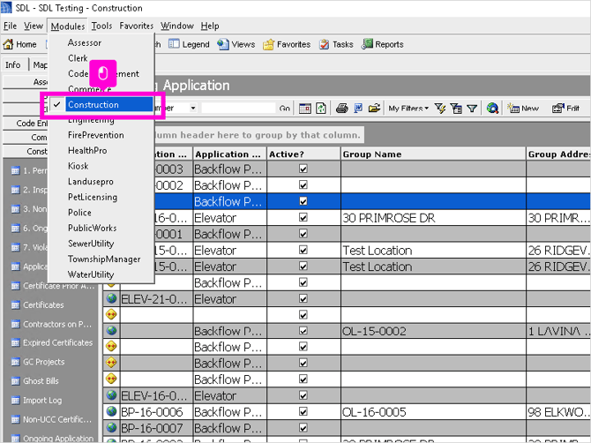Open the View menu
This screenshot has height=443, width=591.
34,26
